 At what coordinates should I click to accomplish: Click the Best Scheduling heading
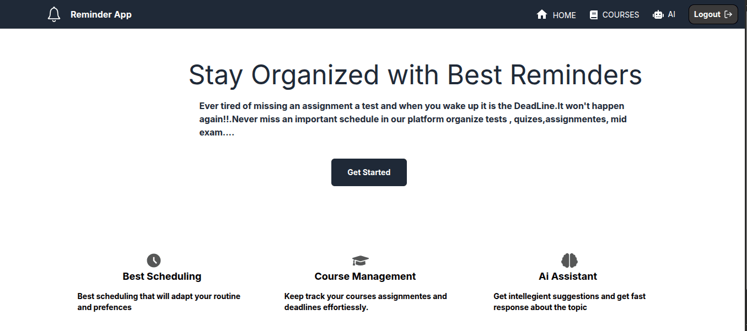tap(162, 276)
